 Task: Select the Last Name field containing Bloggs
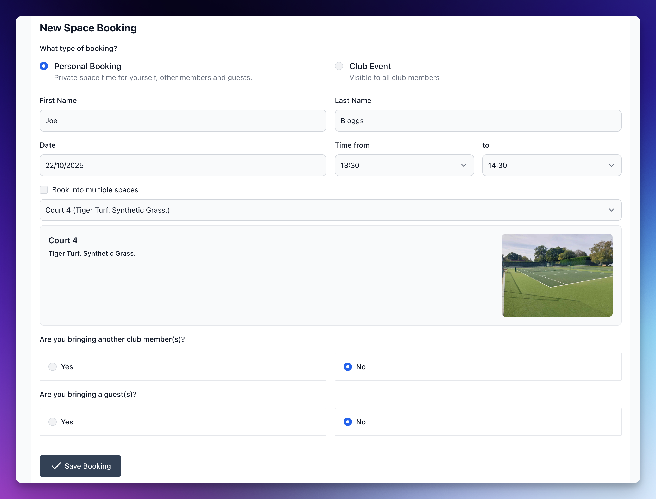pyautogui.click(x=478, y=121)
